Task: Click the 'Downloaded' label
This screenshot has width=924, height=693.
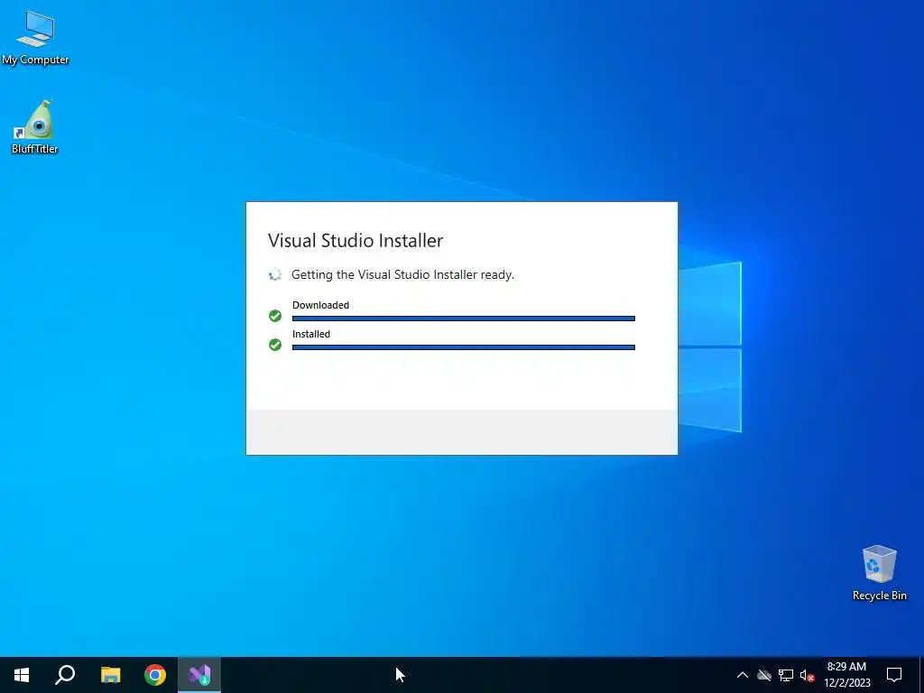Action: [320, 305]
